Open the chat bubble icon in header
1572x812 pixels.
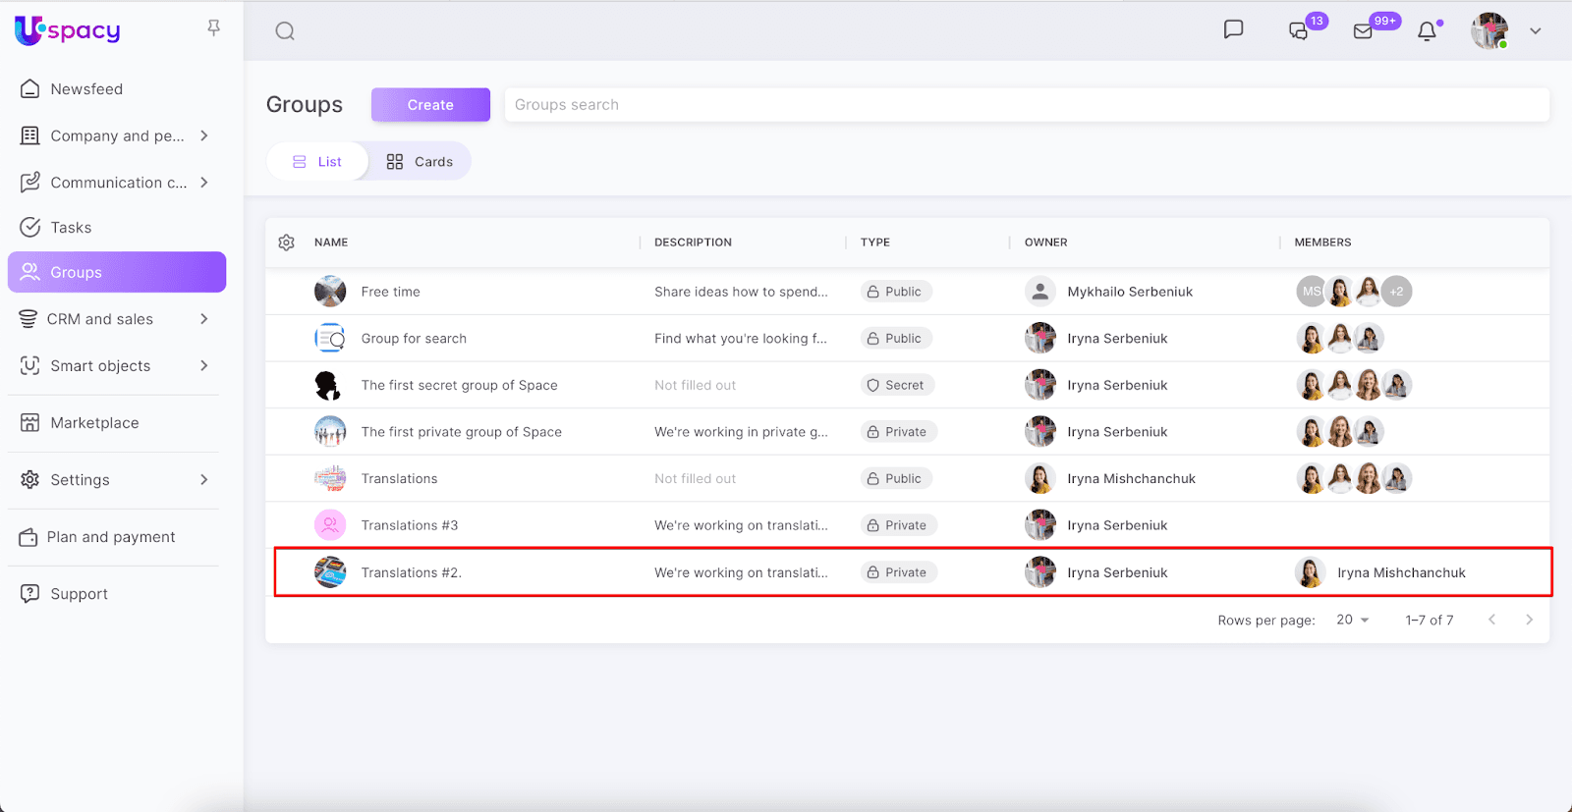(1233, 29)
